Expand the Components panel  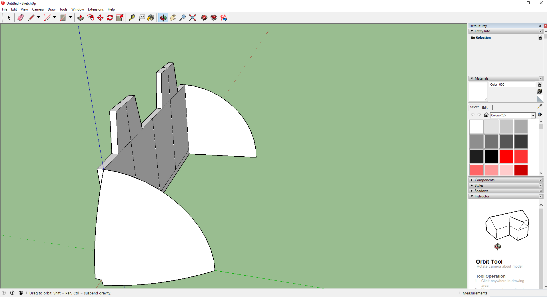484,180
